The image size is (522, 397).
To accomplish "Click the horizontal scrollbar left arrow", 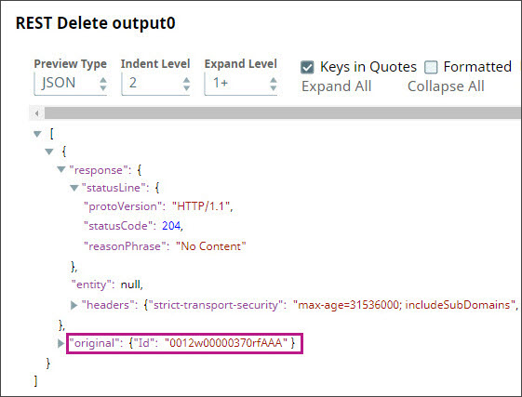I will coord(37,113).
